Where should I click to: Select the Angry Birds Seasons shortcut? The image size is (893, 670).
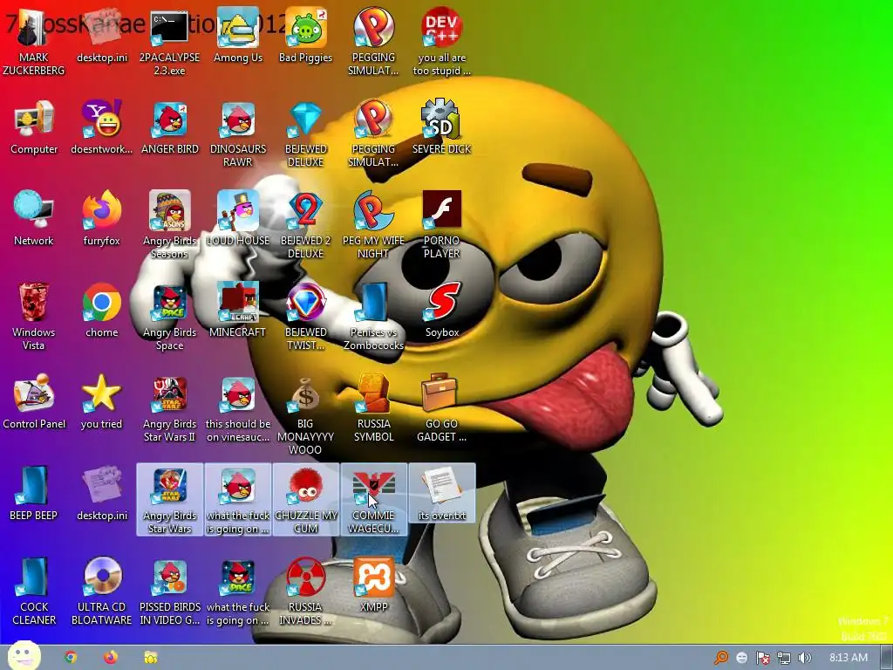[169, 225]
